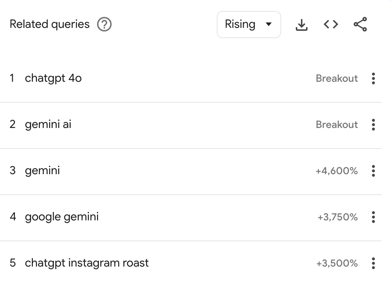
Task: Open options menu for "chatgpt instagram roast"
Action: click(373, 263)
